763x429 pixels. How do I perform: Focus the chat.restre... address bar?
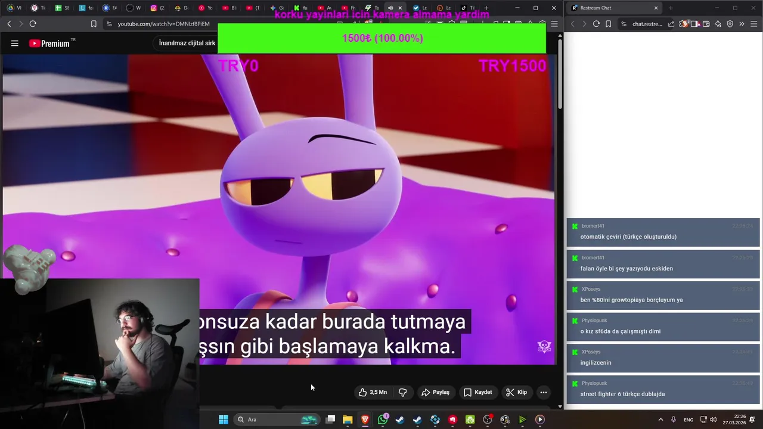(x=647, y=24)
